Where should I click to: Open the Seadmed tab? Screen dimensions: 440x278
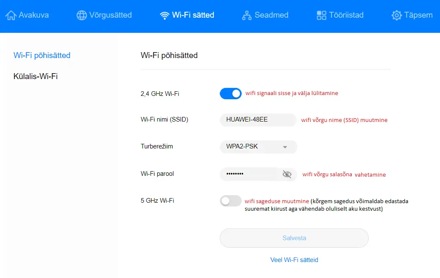[x=265, y=15]
